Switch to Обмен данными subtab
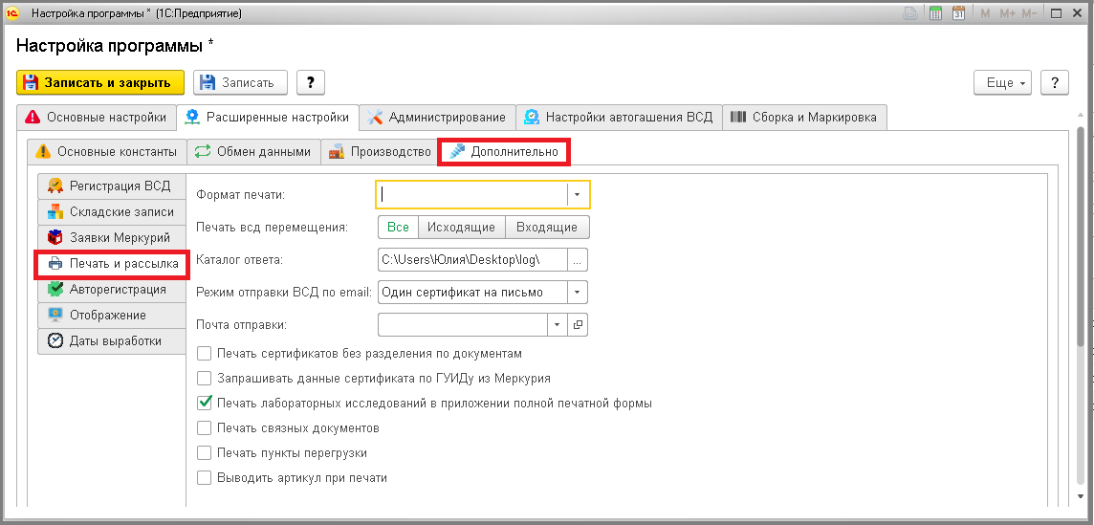The height and width of the screenshot is (525, 1094). tap(254, 151)
